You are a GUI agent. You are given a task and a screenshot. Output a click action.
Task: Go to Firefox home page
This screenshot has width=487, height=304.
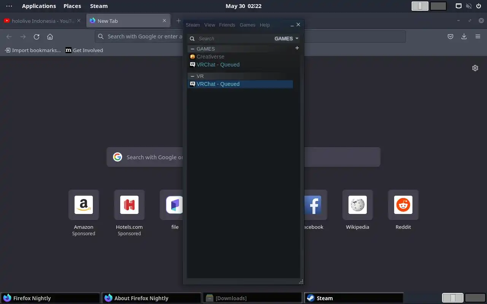(50, 36)
